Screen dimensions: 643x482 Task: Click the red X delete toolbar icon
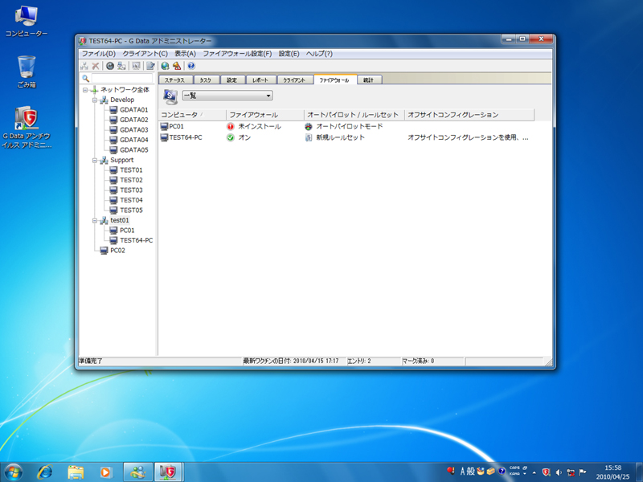pos(96,66)
